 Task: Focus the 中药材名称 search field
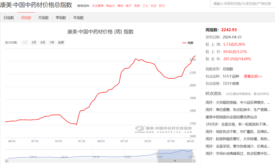point(243,4)
